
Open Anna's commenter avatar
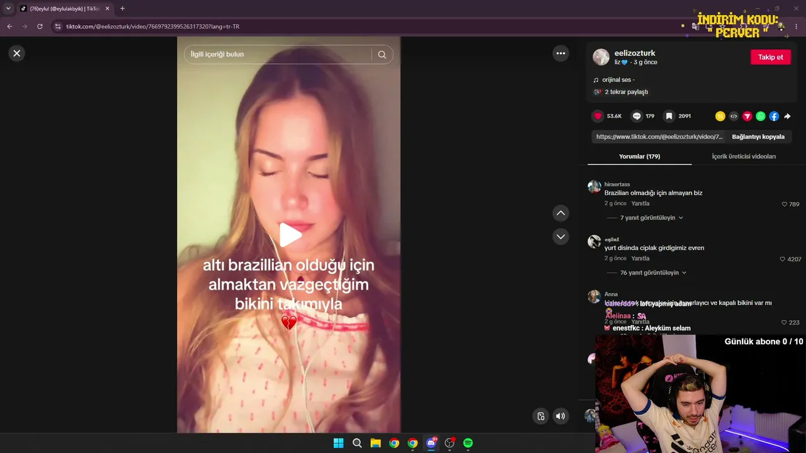pos(594,297)
